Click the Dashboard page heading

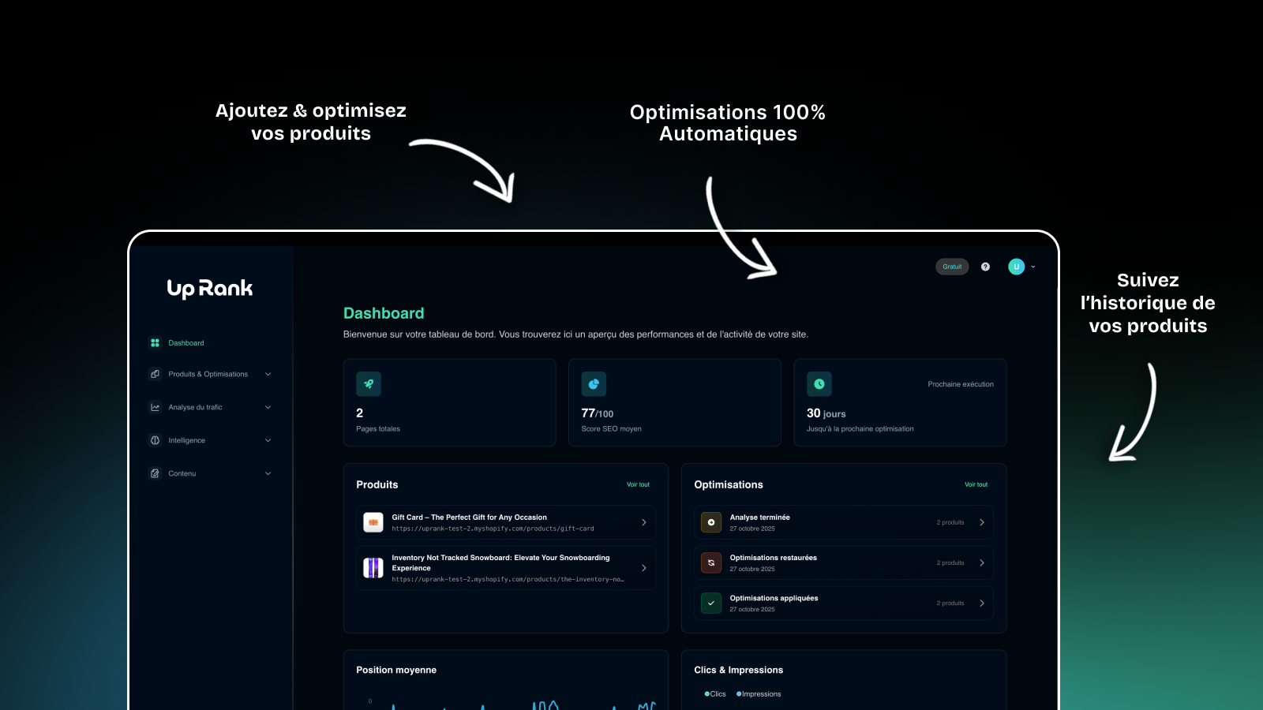(384, 313)
